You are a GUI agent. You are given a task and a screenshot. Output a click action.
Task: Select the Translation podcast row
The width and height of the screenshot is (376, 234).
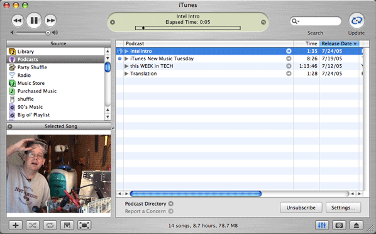pos(239,74)
